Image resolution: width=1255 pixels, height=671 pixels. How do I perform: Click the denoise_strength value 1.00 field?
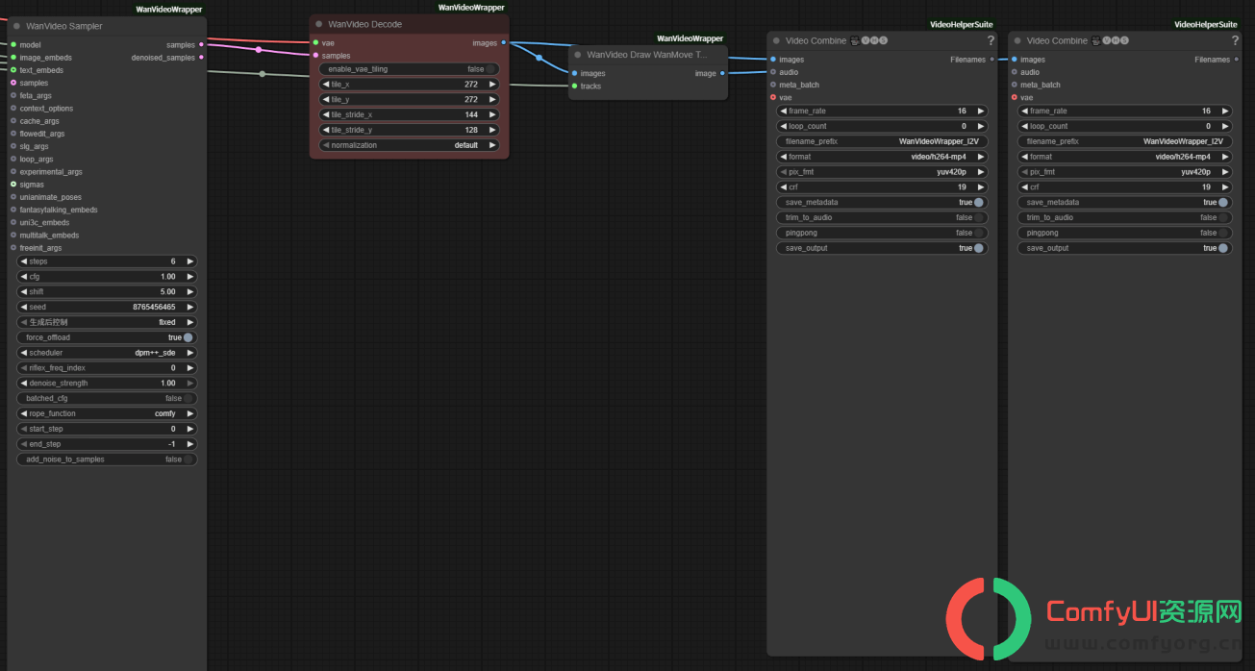coord(108,383)
